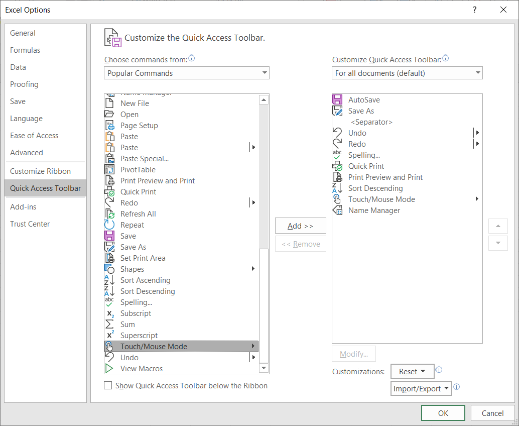Click the Touch/Mouse Mode icon in right list
Viewport: 519px width, 426px height.
[x=337, y=199]
